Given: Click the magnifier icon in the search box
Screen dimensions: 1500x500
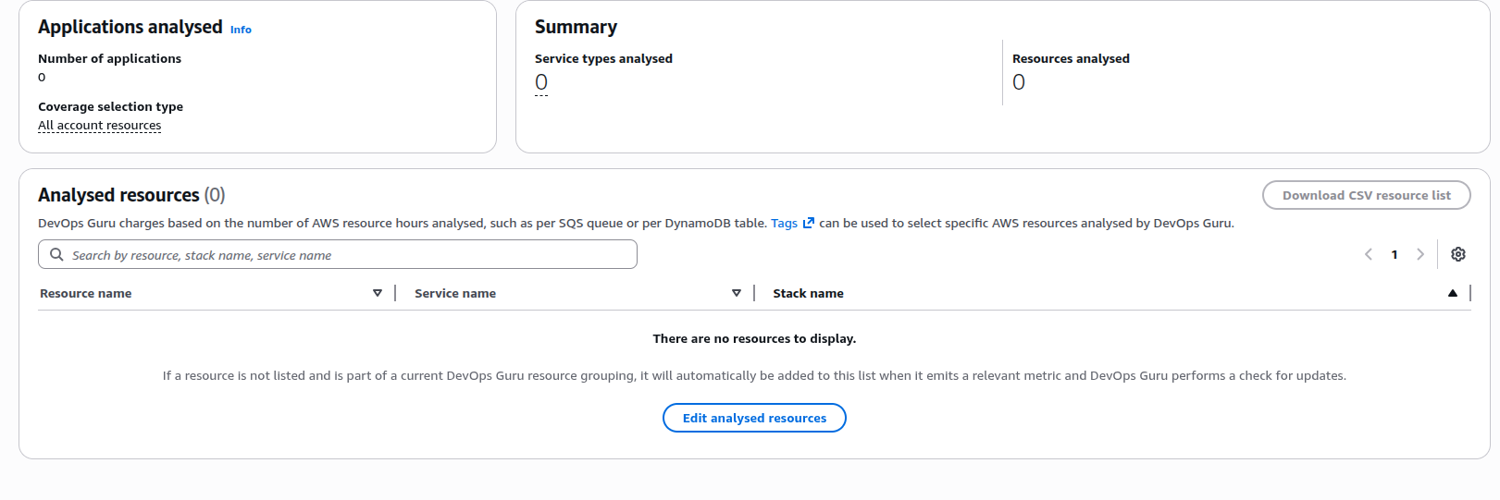Looking at the screenshot, I should pos(57,255).
